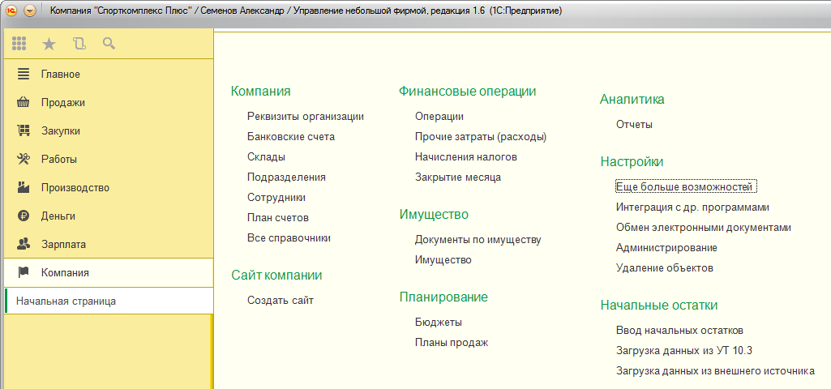
Task: Click Создать сайт link
Action: [281, 301]
